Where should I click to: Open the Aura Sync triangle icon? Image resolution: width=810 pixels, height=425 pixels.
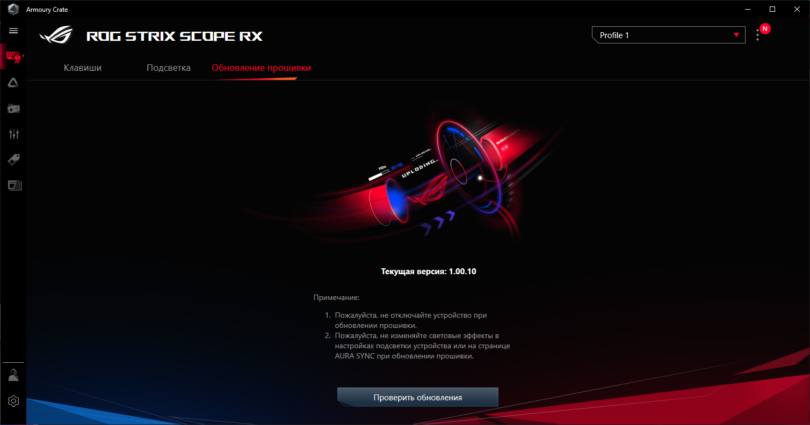(x=13, y=82)
